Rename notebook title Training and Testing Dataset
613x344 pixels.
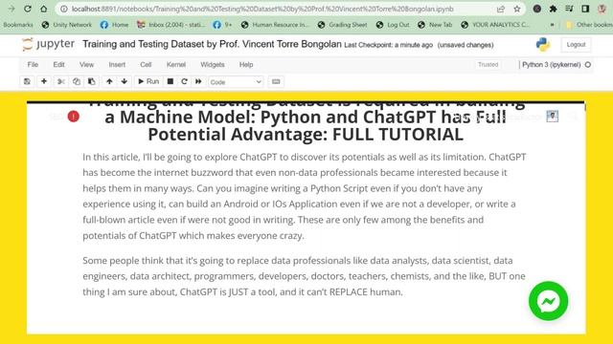coord(212,44)
